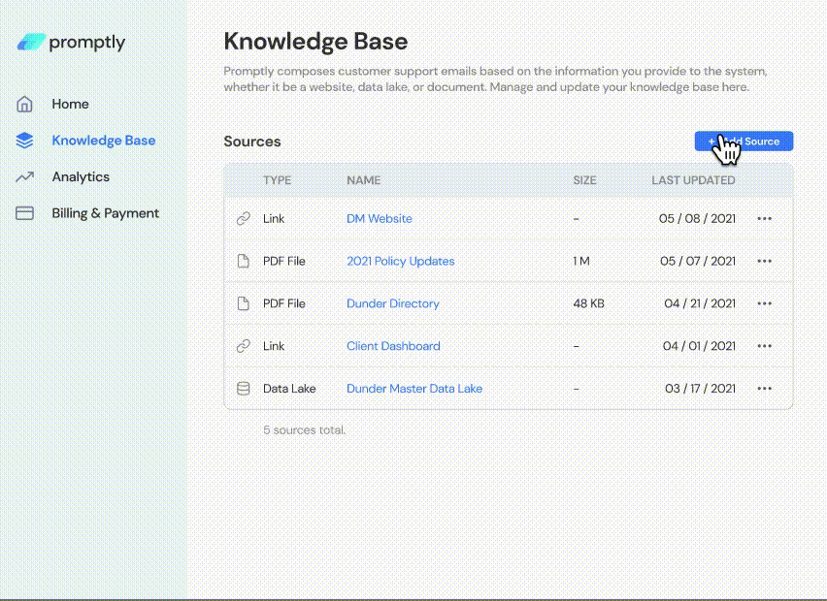Open the DM Website link
The width and height of the screenshot is (827, 601).
pos(380,219)
